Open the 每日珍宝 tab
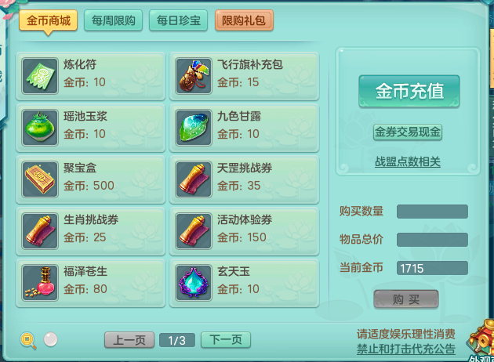Image resolution: width=494 pixels, height=362 pixels. point(178,20)
